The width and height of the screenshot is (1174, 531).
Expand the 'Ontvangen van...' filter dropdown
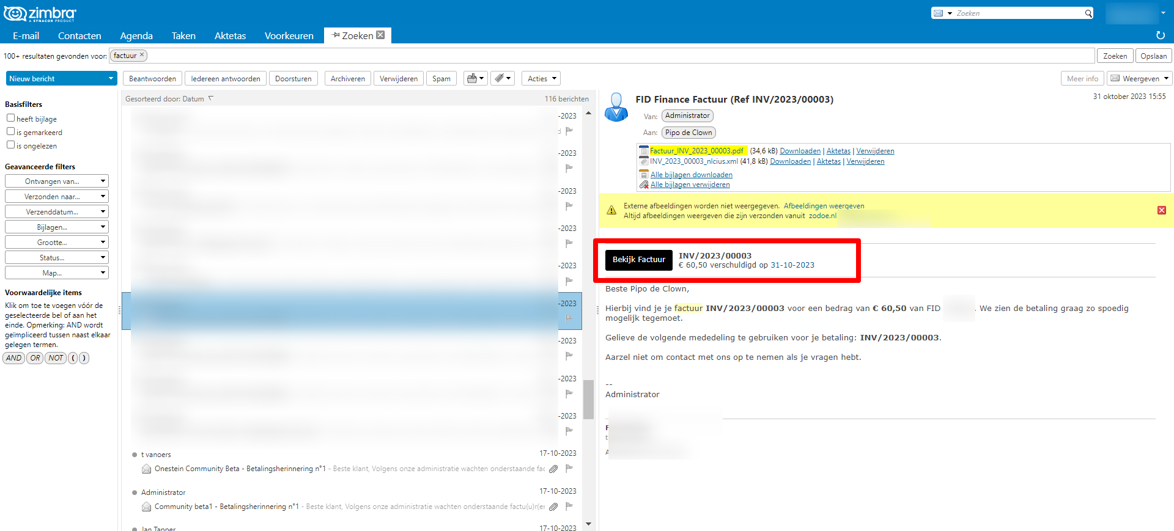[57, 181]
